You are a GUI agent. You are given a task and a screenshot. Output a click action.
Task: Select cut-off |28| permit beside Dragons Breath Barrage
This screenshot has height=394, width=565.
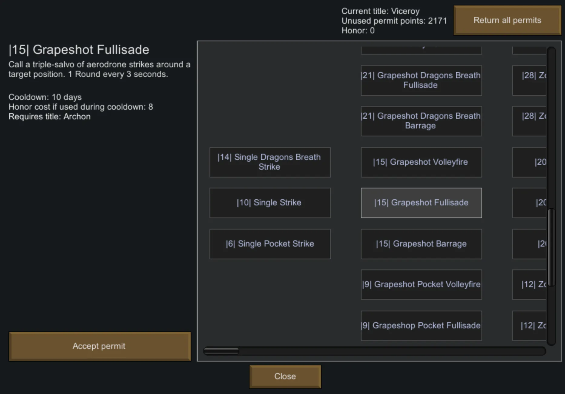530,121
